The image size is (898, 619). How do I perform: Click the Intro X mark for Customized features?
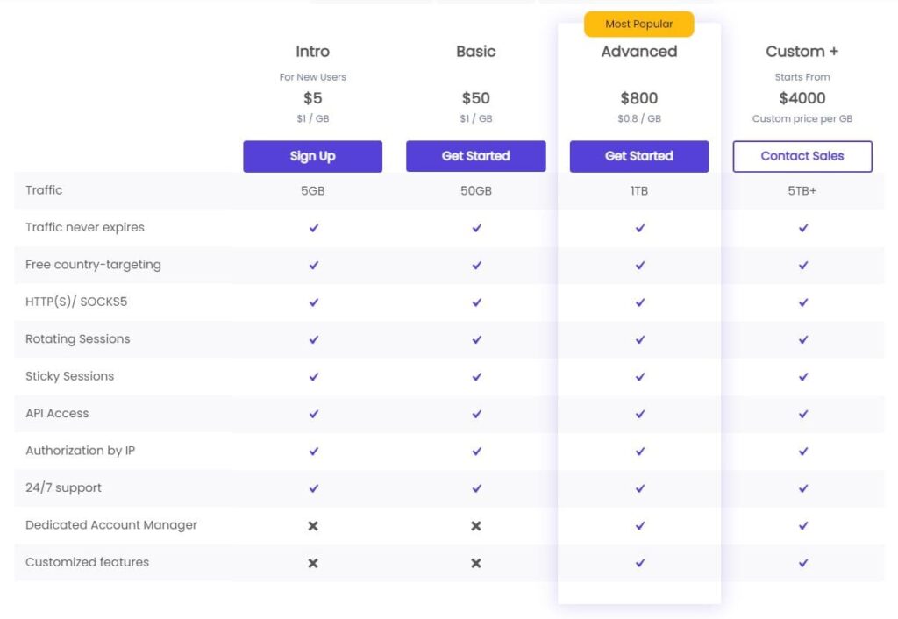click(313, 563)
